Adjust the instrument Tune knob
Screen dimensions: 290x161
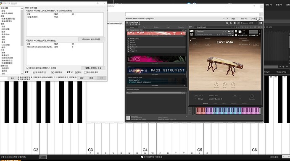pyautogui.click(x=240, y=32)
